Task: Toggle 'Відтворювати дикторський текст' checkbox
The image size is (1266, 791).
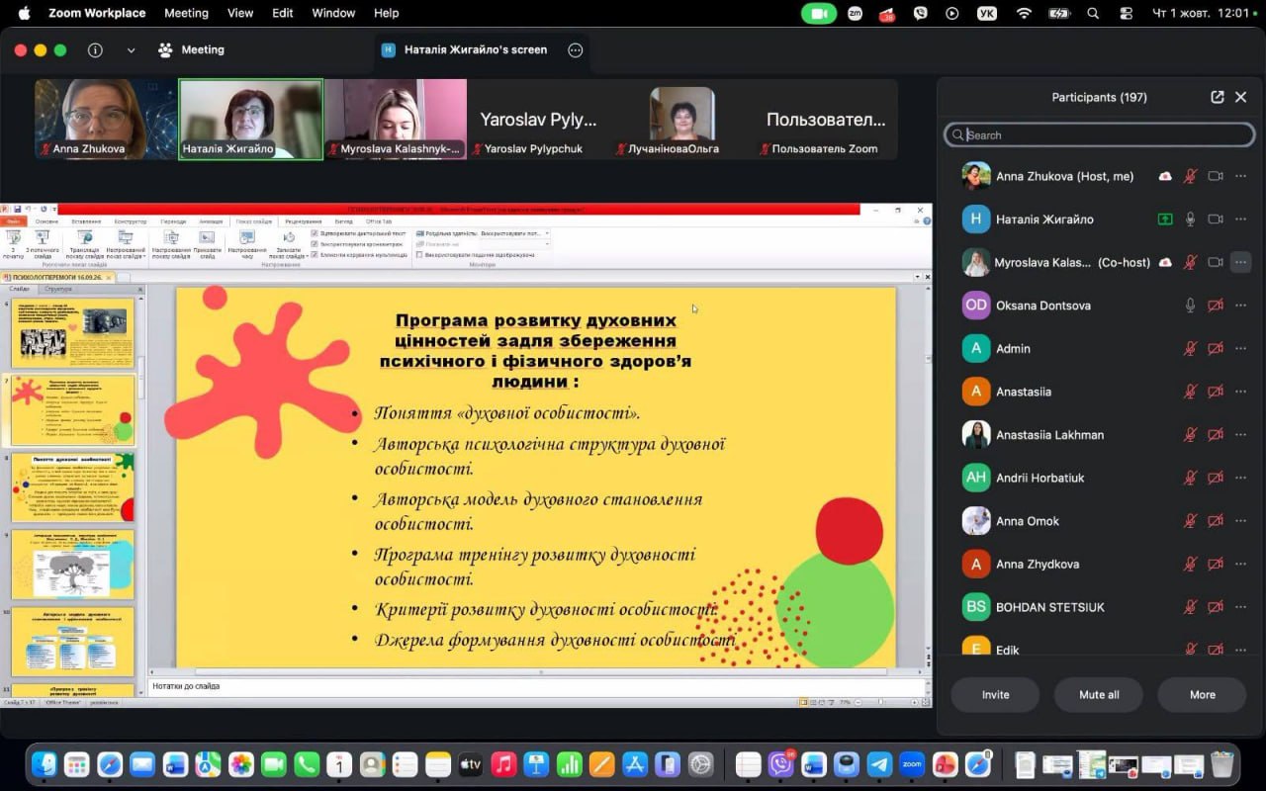Action: tap(315, 233)
